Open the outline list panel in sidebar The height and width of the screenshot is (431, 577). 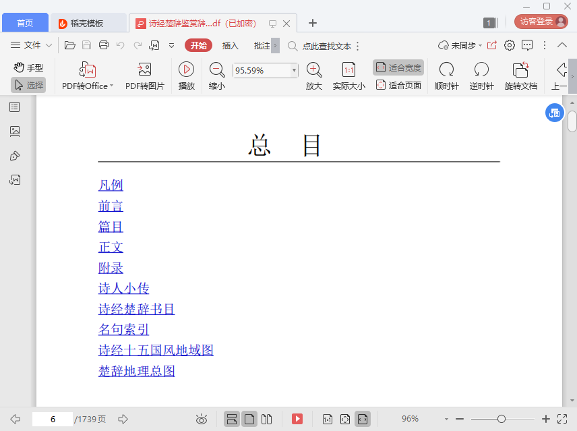(15, 107)
